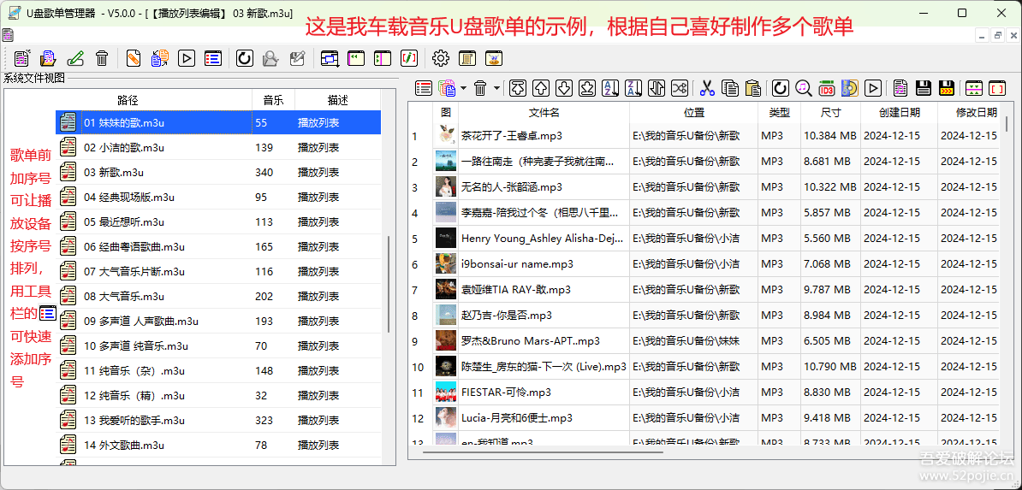Click the settings gear icon
This screenshot has width=1022, height=490.
(x=442, y=58)
